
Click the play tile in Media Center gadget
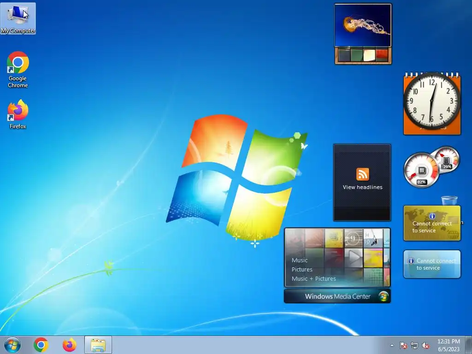click(354, 258)
